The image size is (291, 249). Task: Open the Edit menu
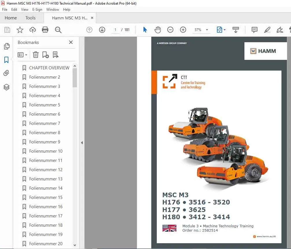(x=14, y=10)
